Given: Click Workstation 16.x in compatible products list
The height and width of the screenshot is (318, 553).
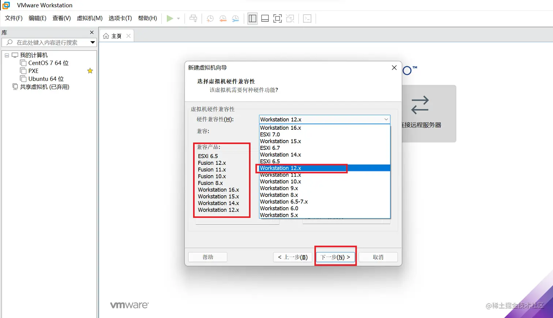Looking at the screenshot, I should click(x=218, y=190).
